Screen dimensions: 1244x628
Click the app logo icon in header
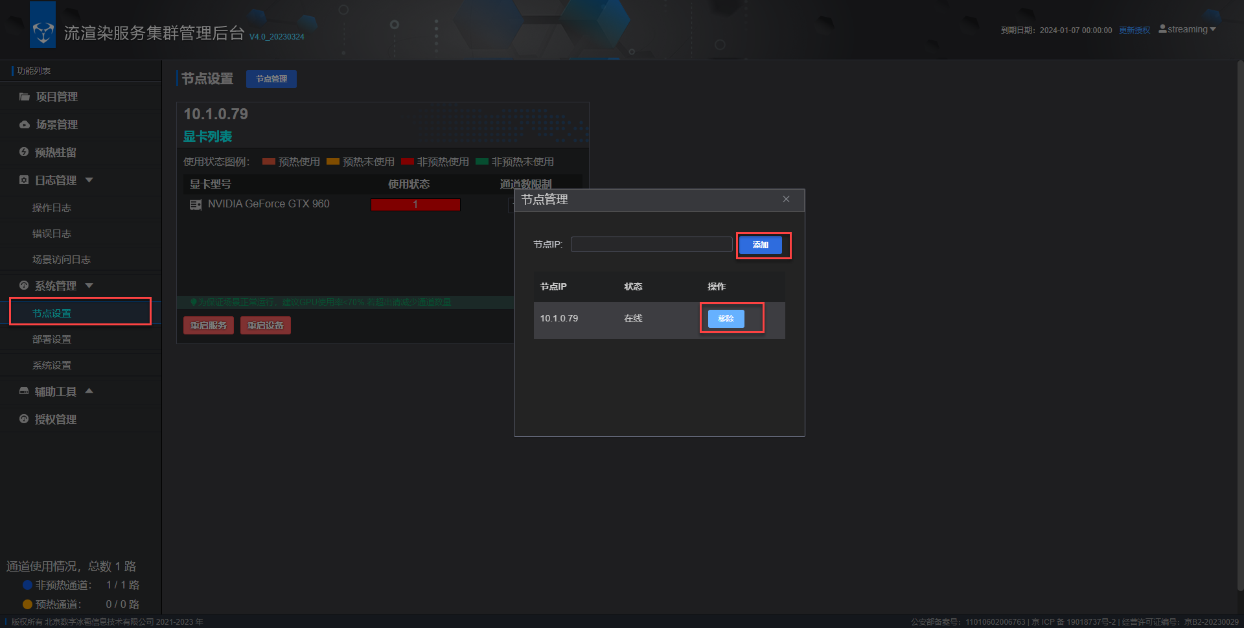pyautogui.click(x=43, y=30)
